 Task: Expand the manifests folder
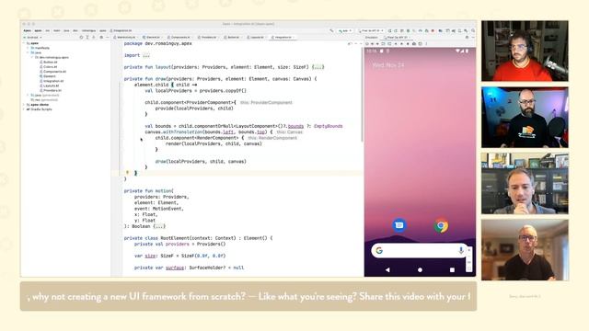[x=29, y=48]
